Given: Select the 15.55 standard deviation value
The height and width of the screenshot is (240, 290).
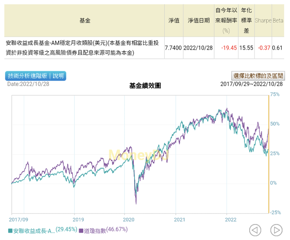Looking at the screenshot, I should (x=246, y=48).
